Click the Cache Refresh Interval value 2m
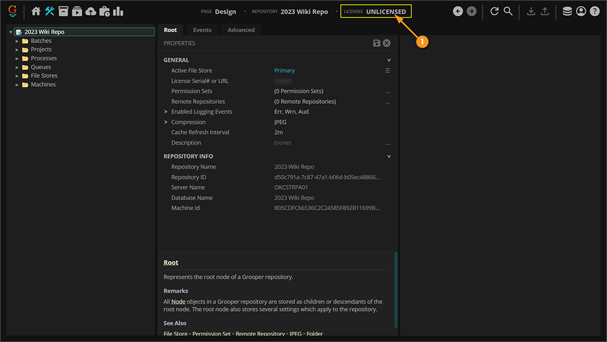 tap(279, 132)
